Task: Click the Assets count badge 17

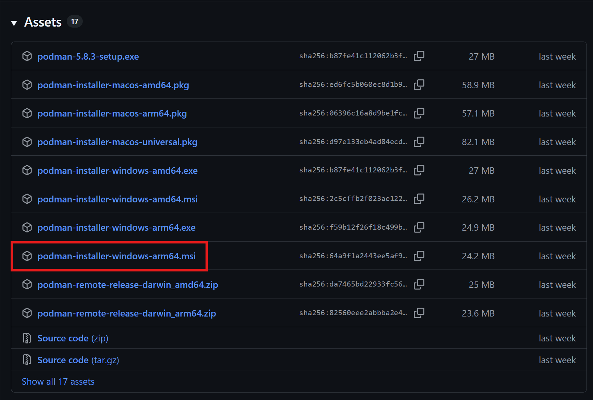Action: pyautogui.click(x=75, y=22)
